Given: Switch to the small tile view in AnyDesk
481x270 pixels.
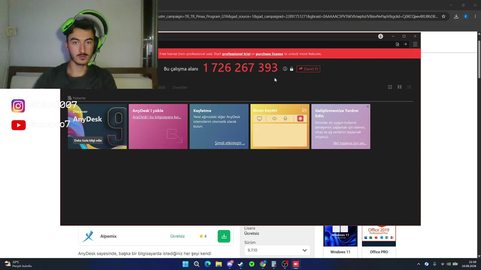Looking at the screenshot, I should click(399, 87).
